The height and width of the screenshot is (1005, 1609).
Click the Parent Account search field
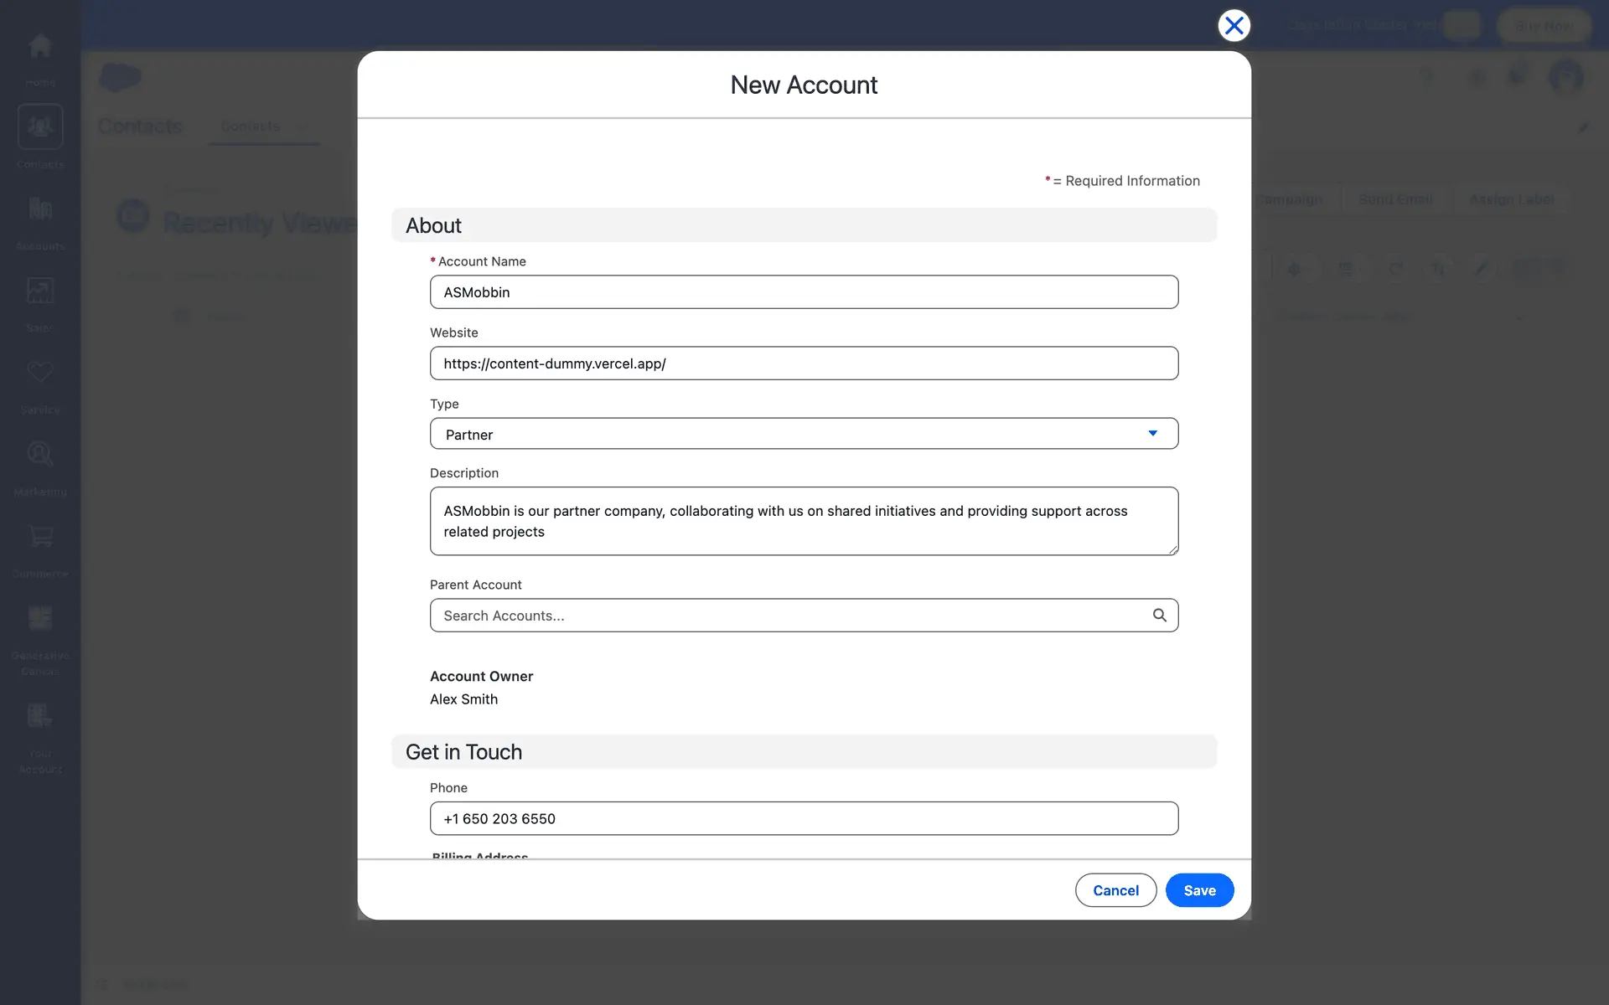(788, 616)
